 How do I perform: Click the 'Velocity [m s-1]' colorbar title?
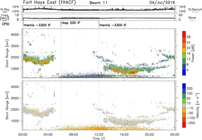coord(197,105)
